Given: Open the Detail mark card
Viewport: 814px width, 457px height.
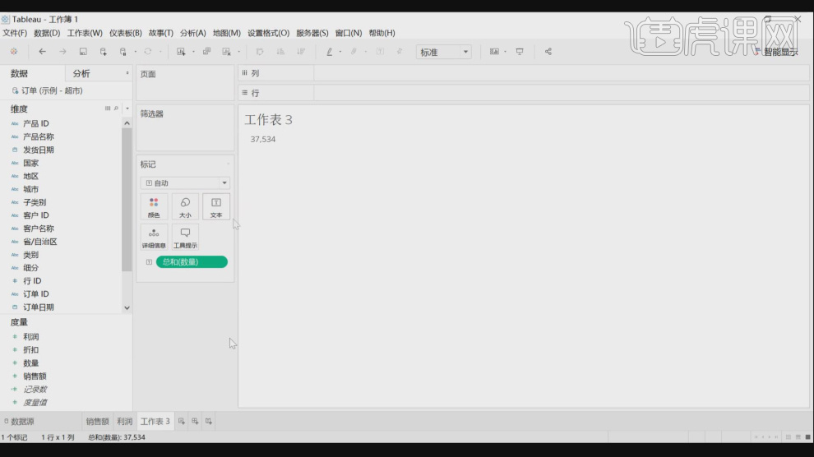Looking at the screenshot, I should click(154, 238).
